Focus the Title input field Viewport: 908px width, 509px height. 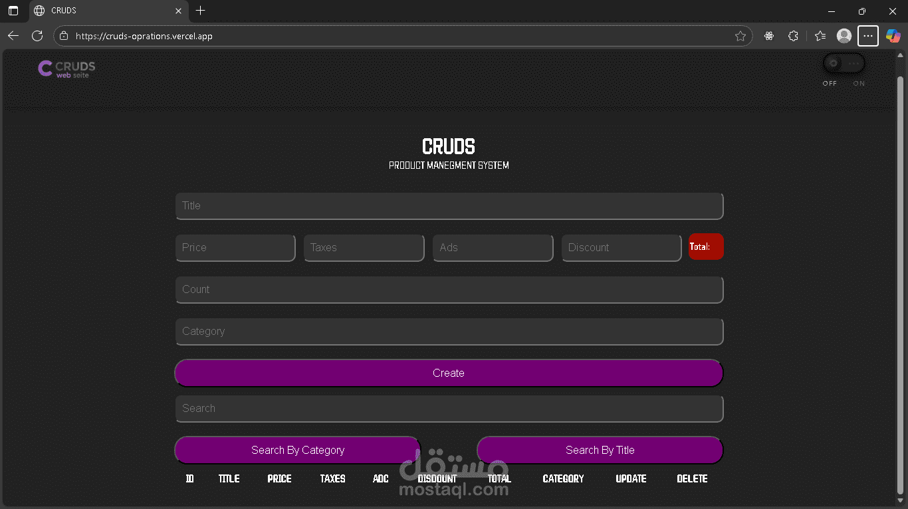pyautogui.click(x=449, y=206)
